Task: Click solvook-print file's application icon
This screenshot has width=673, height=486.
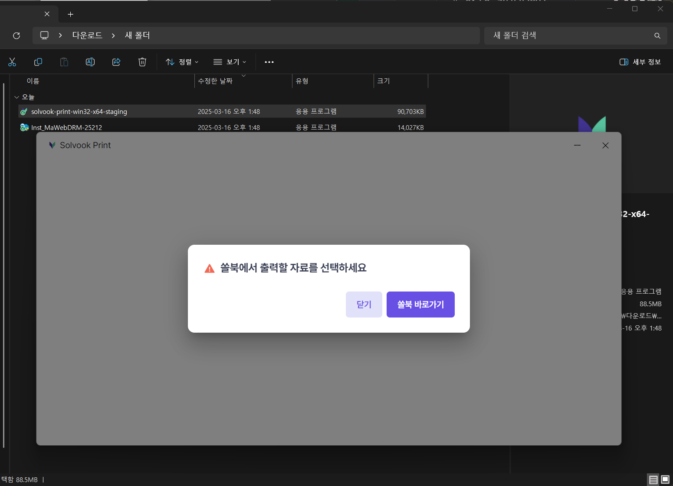Action: pos(24,112)
